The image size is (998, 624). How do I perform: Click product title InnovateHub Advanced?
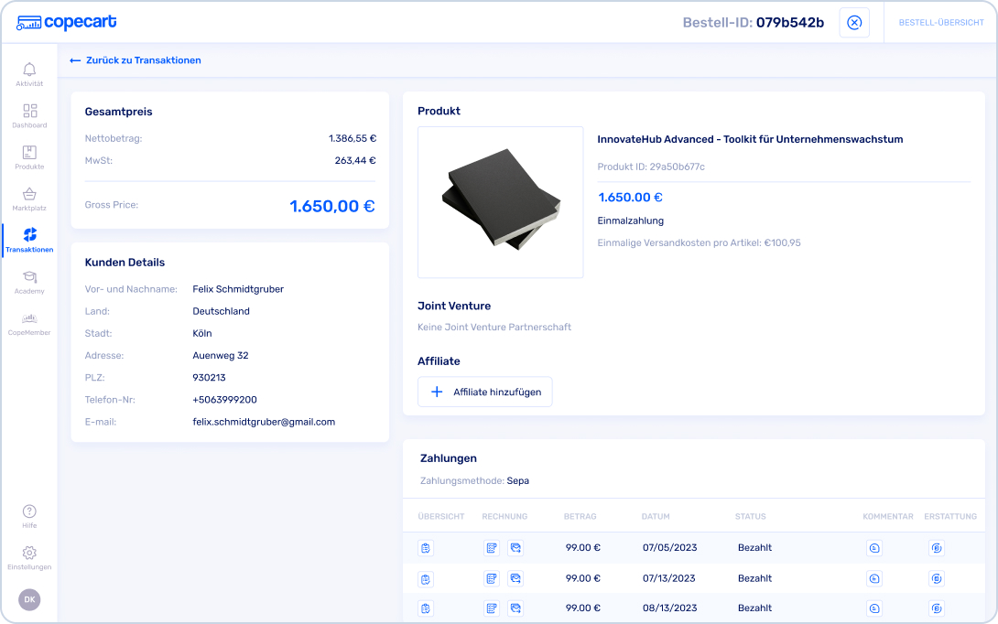pyautogui.click(x=750, y=139)
